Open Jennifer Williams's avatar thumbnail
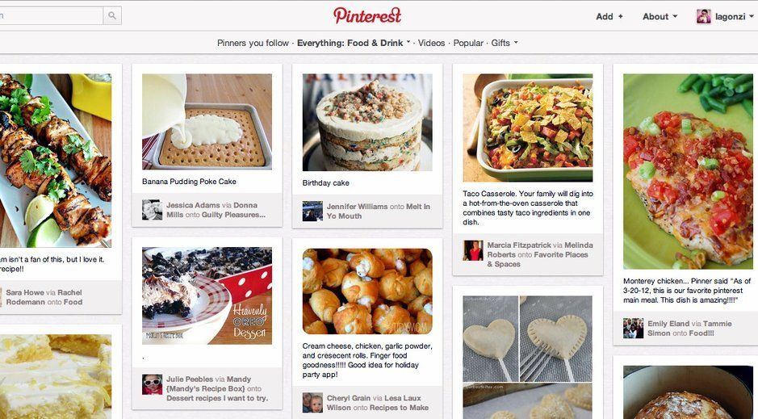The height and width of the screenshot is (419, 758). point(312,212)
